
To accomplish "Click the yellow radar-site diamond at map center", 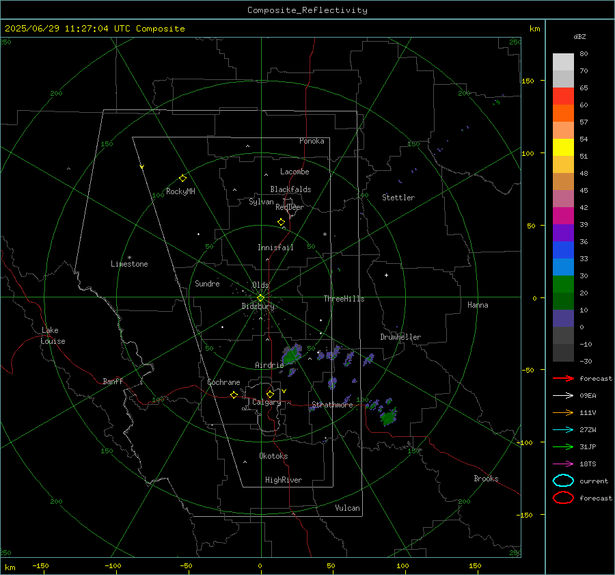I will click(260, 298).
